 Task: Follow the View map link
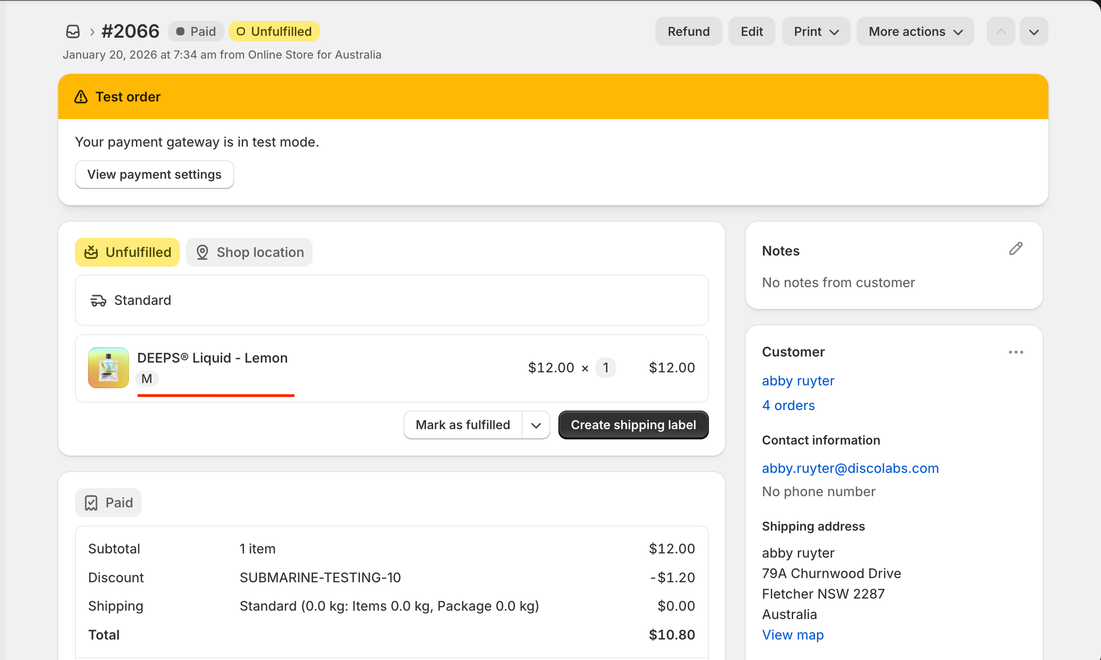[x=793, y=635]
